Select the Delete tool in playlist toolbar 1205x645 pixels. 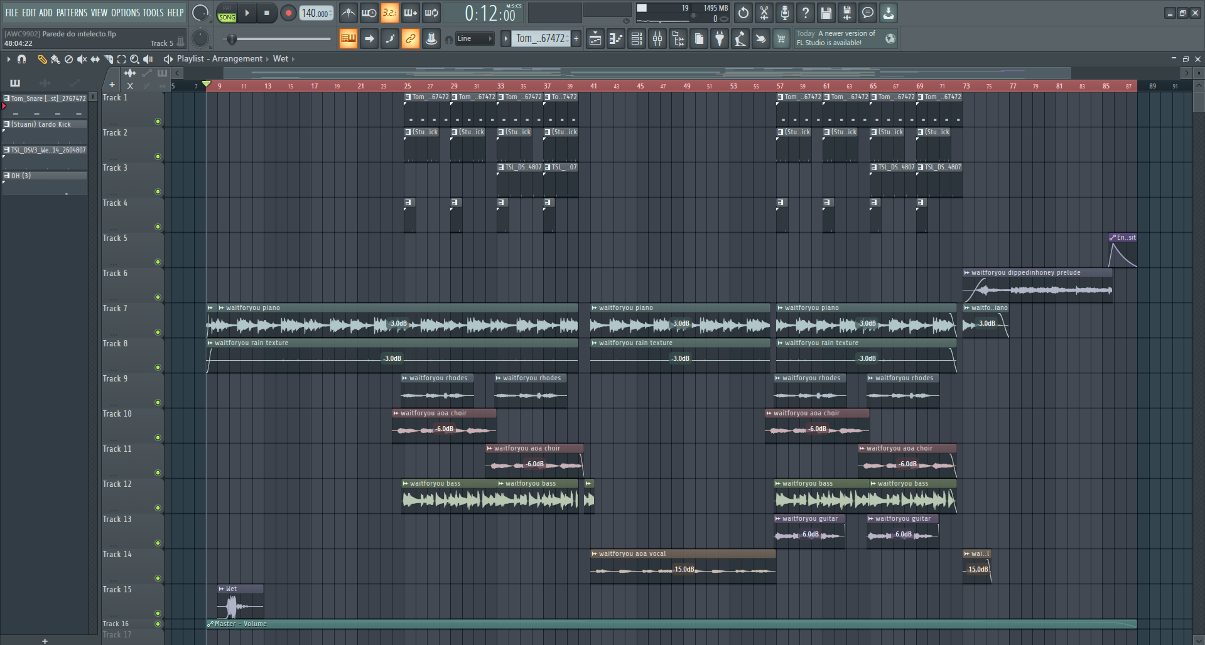[x=68, y=59]
